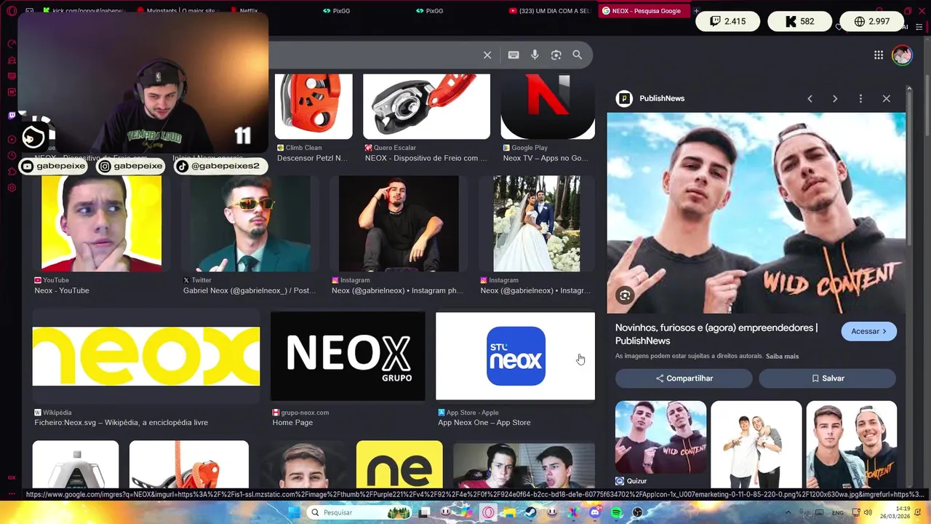The height and width of the screenshot is (524, 931).
Task: Open Discord from the taskbar
Action: coord(595,512)
